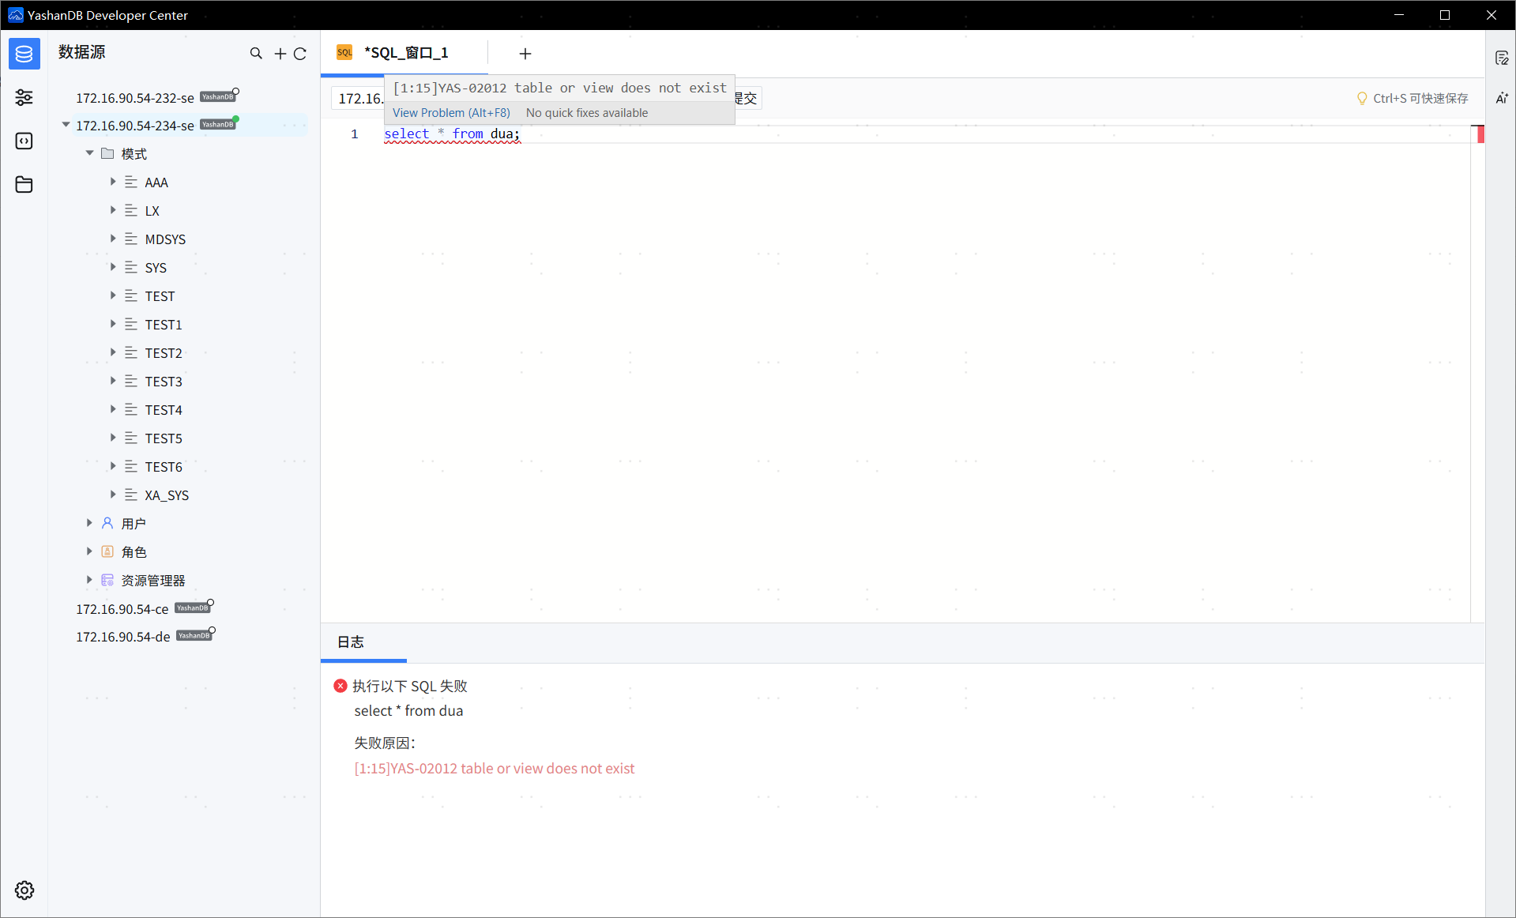Search data sources with magnifier icon
1516x918 pixels.
256,53
